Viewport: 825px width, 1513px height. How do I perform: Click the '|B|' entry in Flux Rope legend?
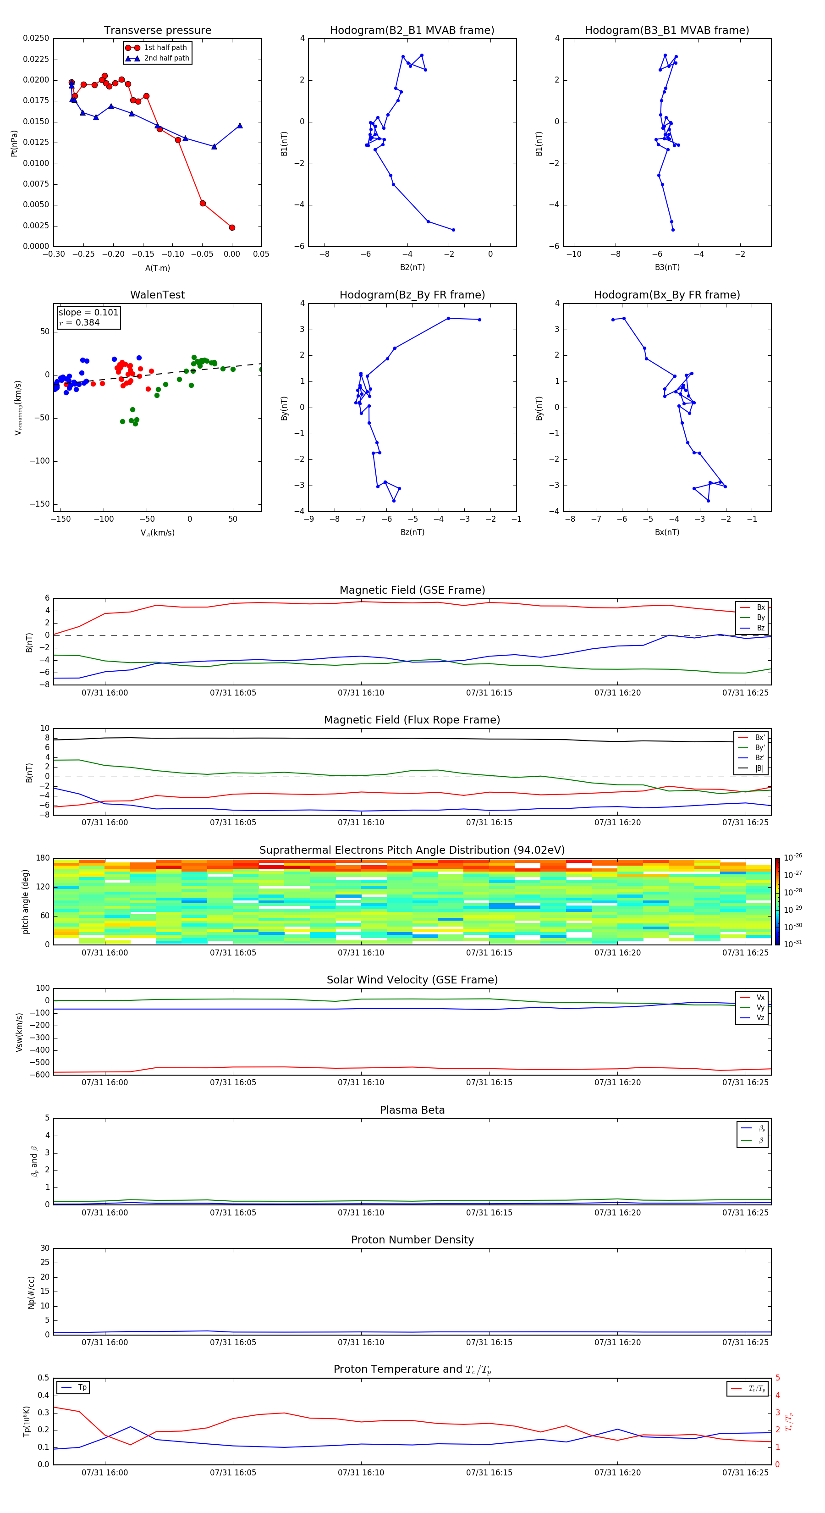752,768
